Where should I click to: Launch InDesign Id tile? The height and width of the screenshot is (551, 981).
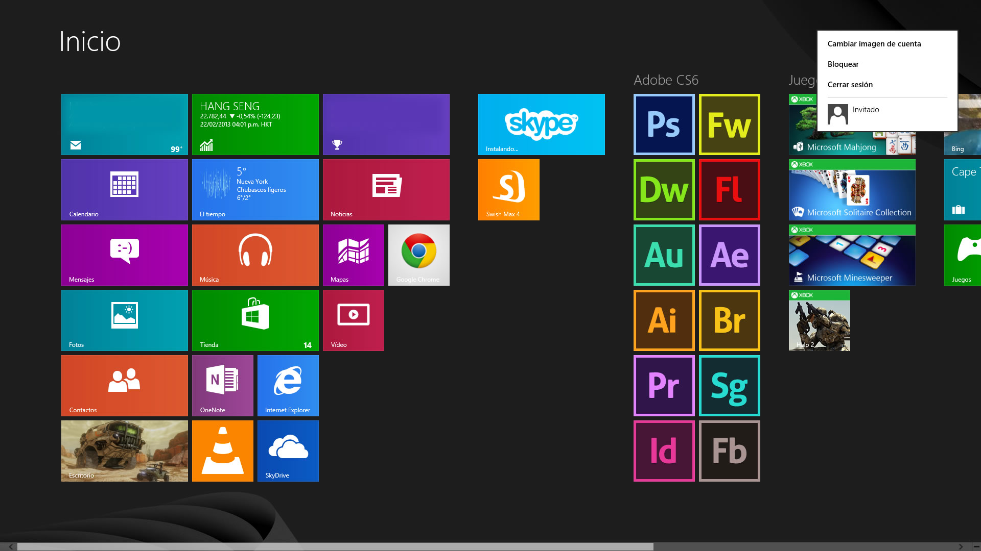point(664,451)
